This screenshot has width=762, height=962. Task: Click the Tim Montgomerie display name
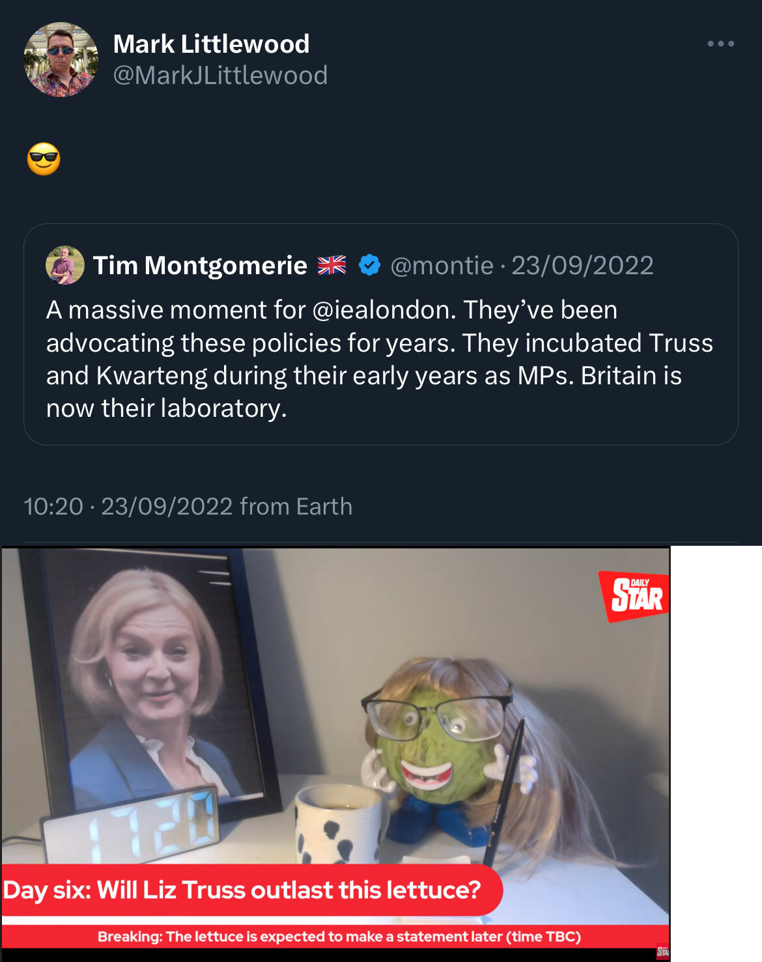tap(200, 266)
